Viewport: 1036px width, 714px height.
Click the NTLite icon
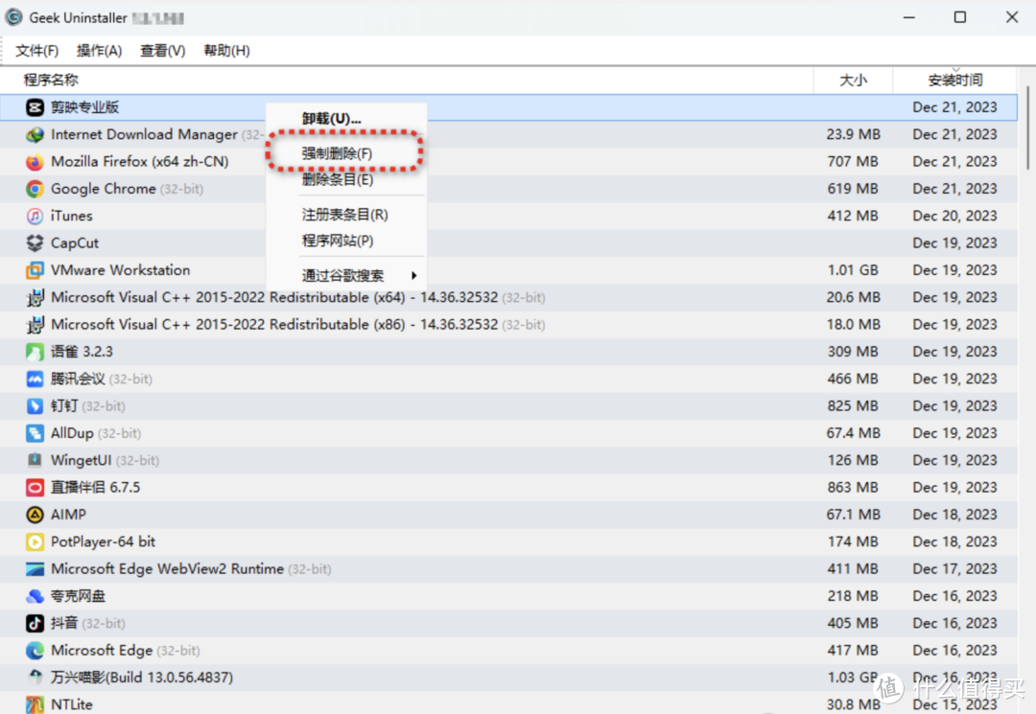[35, 704]
